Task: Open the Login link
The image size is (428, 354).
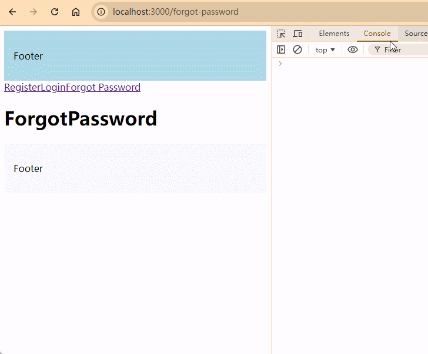Action: [53, 87]
